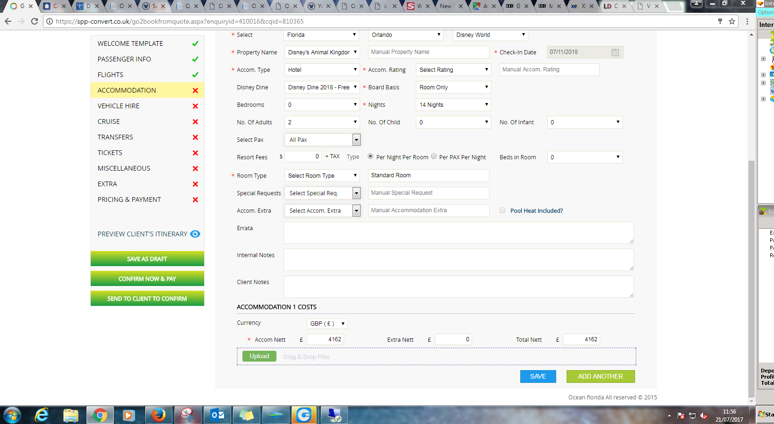Expand the Select Room Type dropdown
774x424 pixels.
[322, 176]
